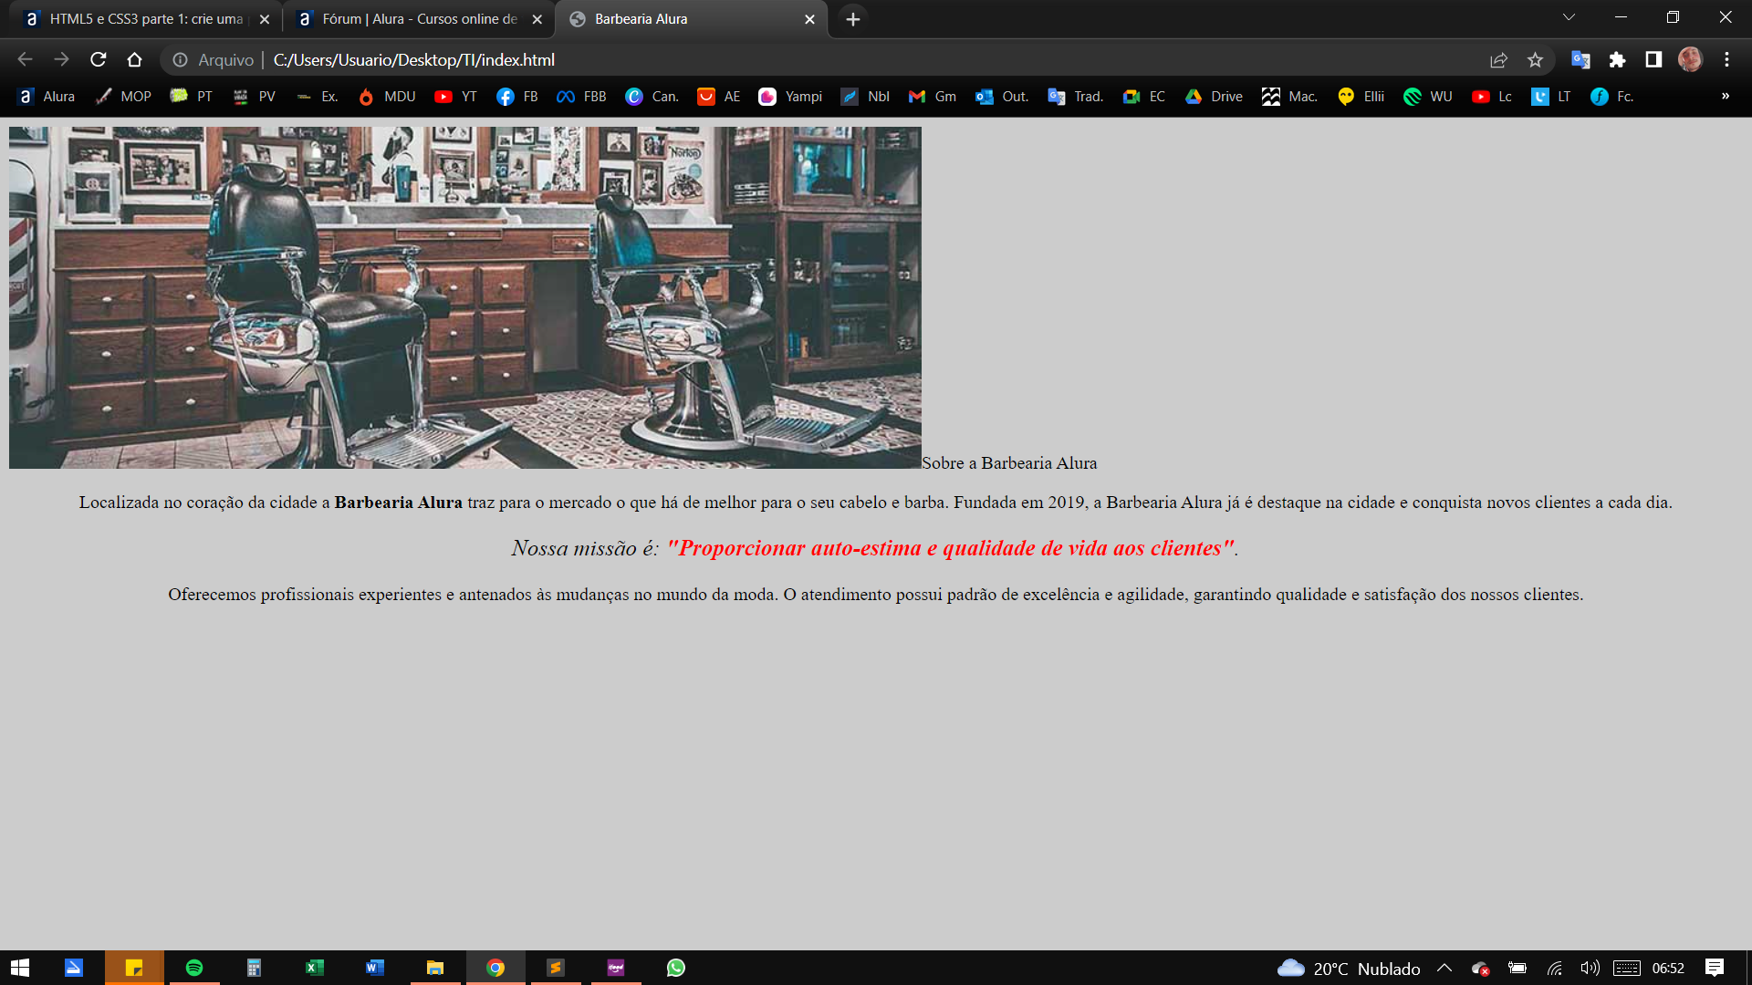Screen dimensions: 1752x985
Task: Reload the current page
Action: [98, 59]
